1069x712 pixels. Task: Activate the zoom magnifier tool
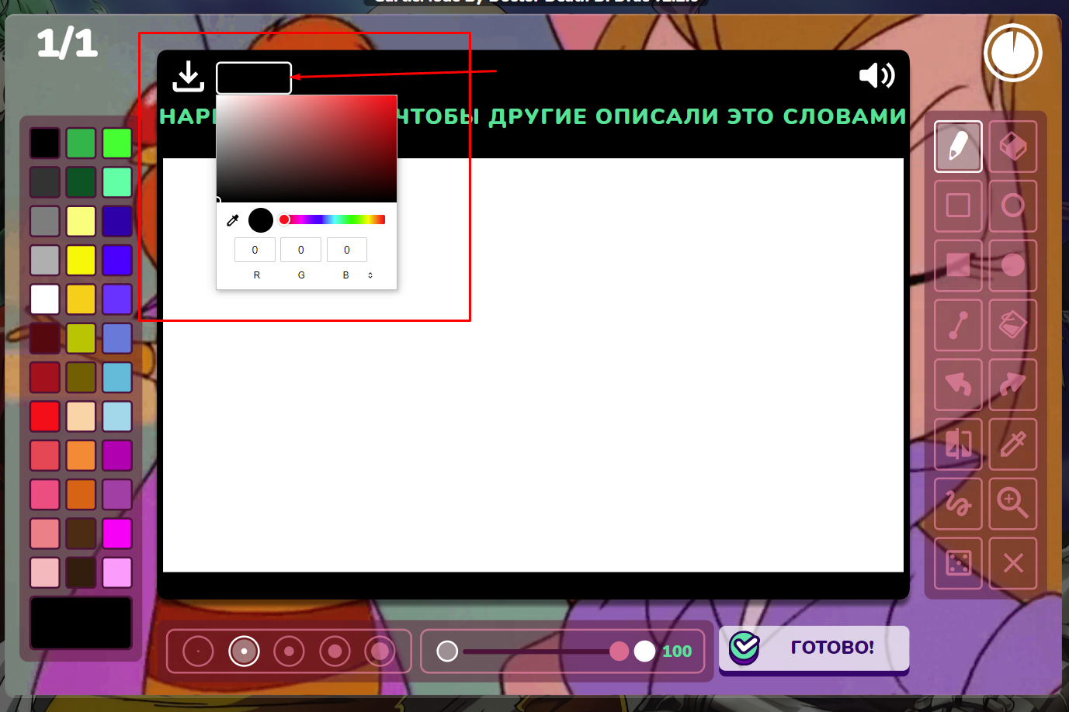(1013, 504)
